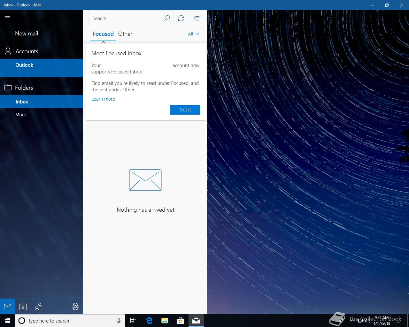Enter selection mode checklist icon

197,18
